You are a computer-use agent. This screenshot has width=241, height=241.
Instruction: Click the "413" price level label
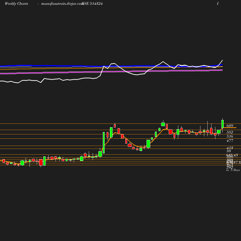coord(229,147)
